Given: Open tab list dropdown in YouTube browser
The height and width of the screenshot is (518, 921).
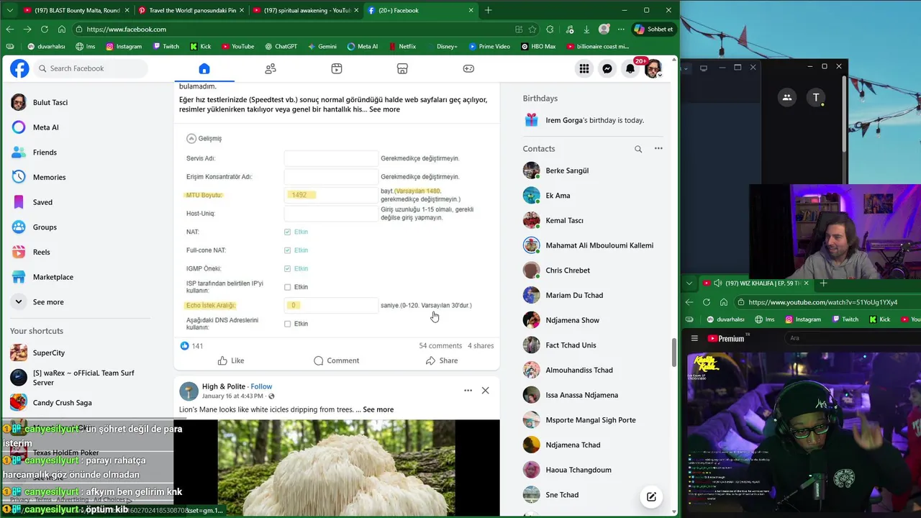Looking at the screenshot, I should click(x=689, y=283).
